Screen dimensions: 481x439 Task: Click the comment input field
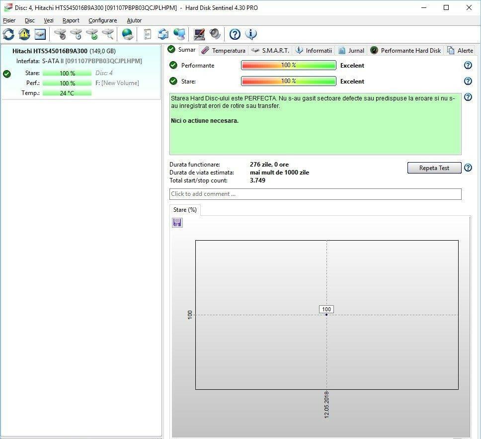point(315,194)
